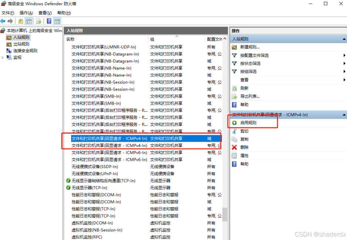Open the 查看(V) menu
Viewport: 347px width, 240px height.
pos(45,13)
